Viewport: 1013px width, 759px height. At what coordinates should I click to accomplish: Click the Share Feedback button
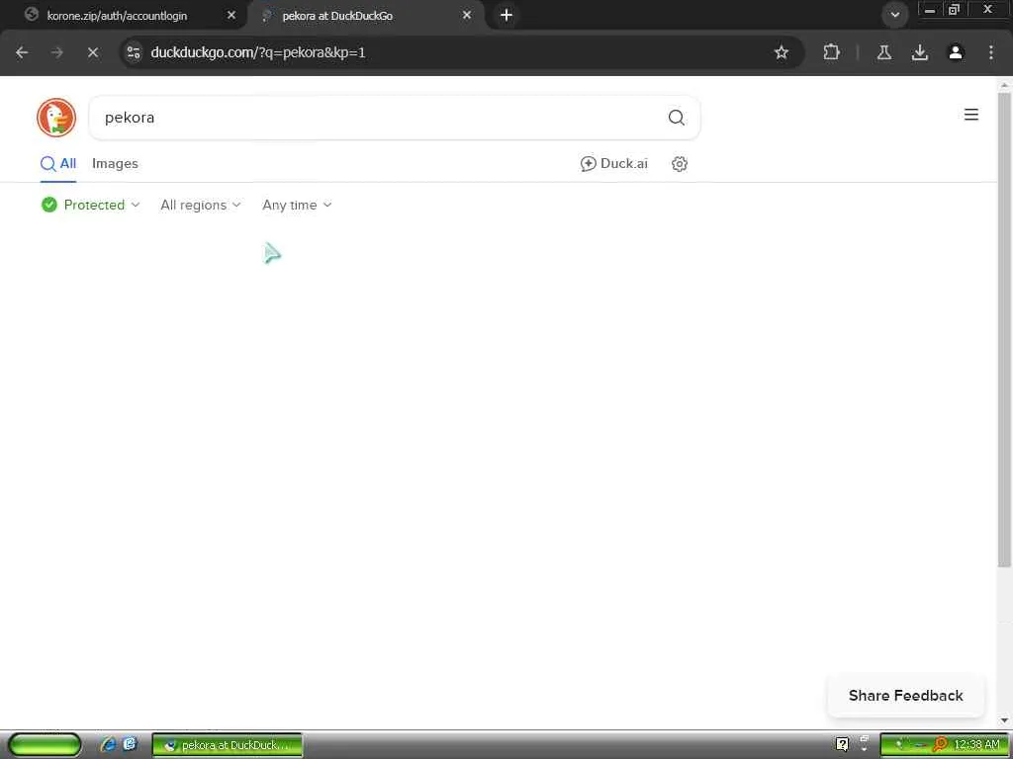tap(906, 696)
